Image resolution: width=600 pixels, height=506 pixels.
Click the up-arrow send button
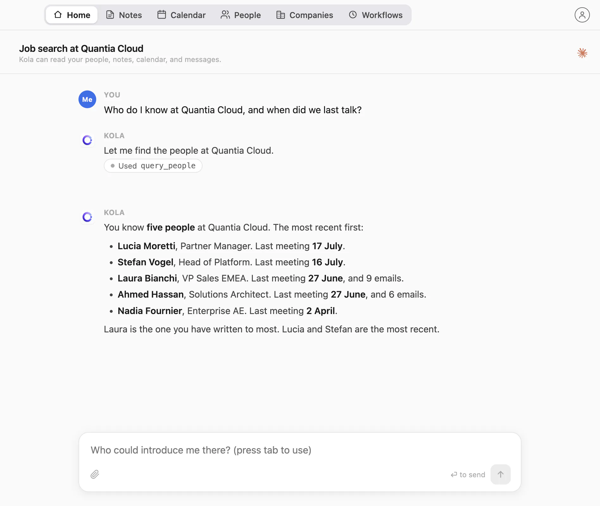500,474
